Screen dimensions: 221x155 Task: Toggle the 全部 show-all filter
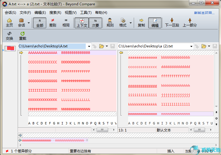[39, 23]
